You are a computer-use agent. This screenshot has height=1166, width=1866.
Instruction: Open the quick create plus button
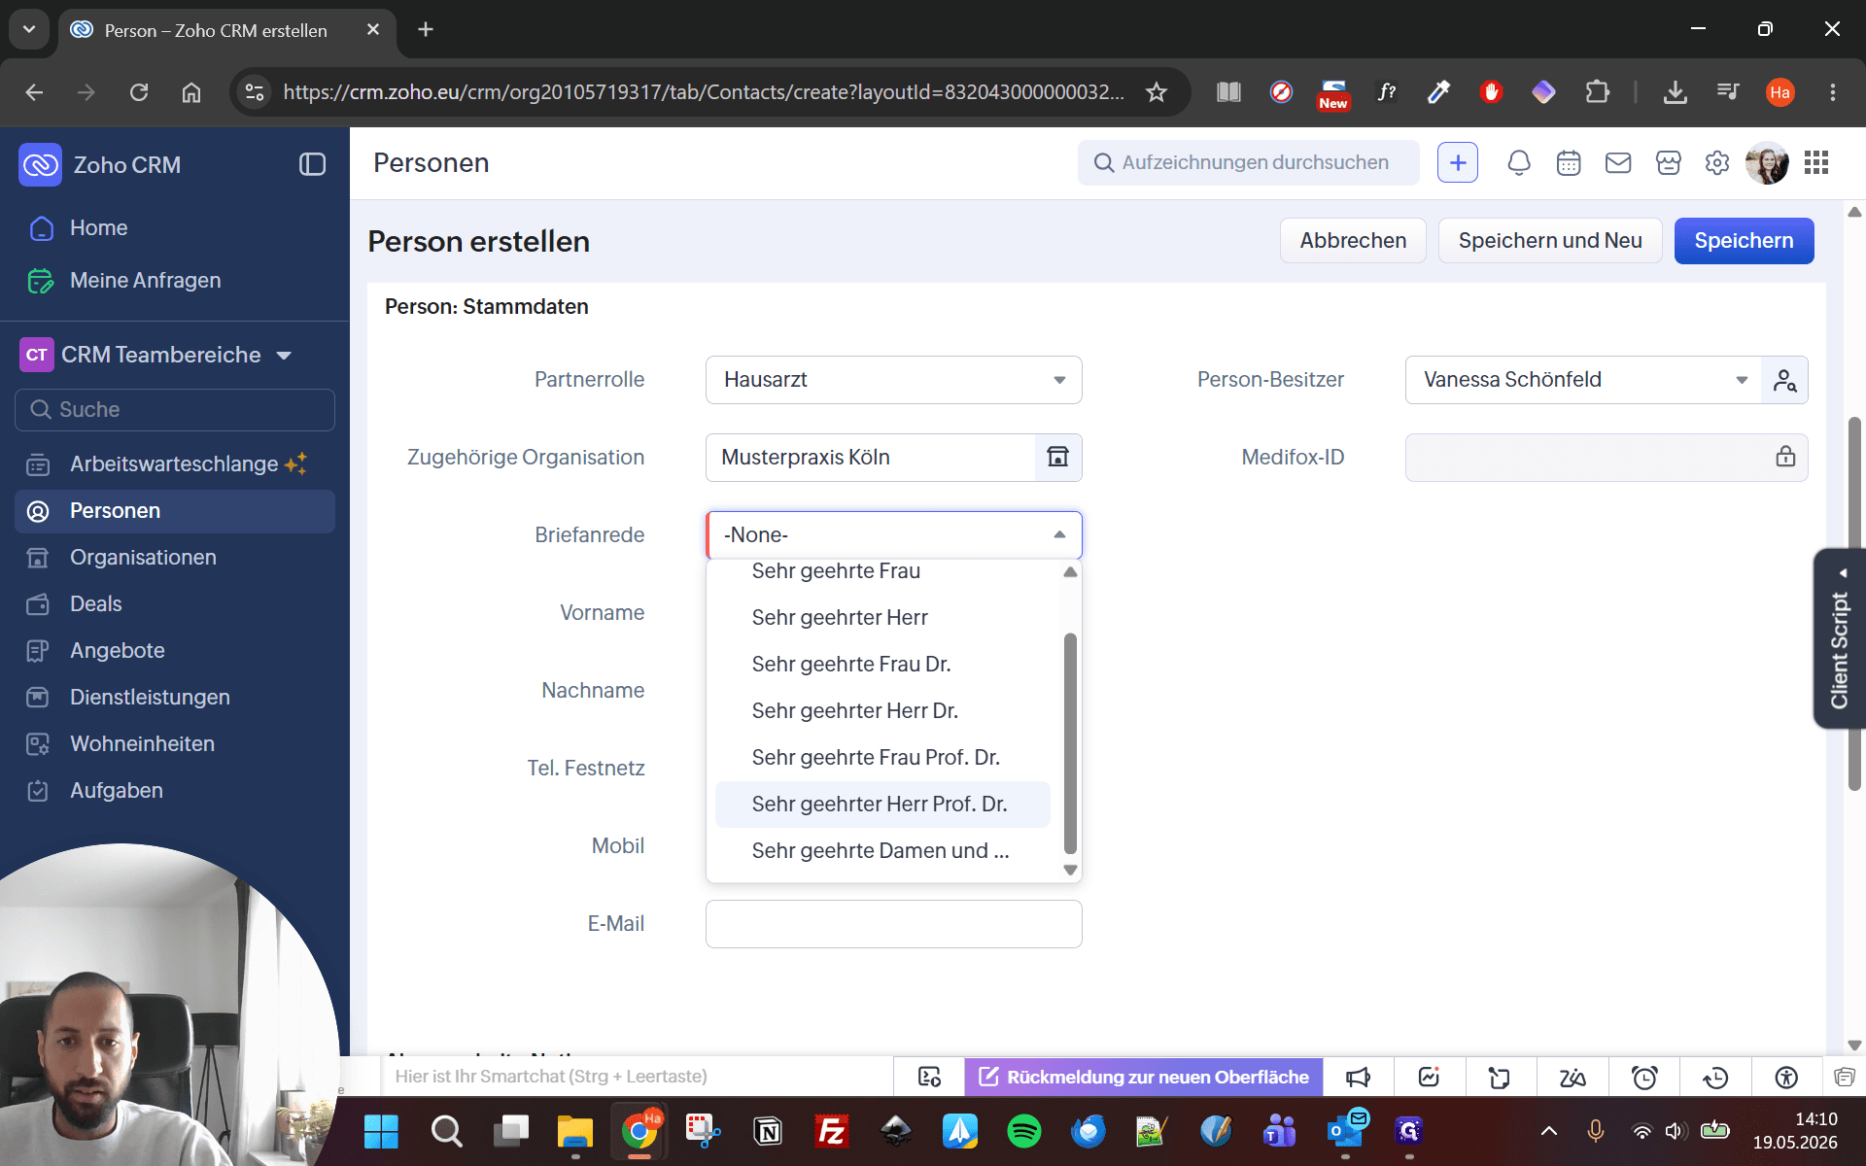pyautogui.click(x=1457, y=163)
